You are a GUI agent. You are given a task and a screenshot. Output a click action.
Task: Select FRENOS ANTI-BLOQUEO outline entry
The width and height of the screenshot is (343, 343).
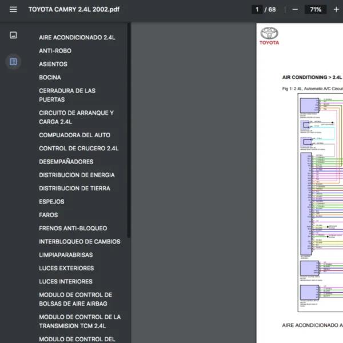pos(73,228)
